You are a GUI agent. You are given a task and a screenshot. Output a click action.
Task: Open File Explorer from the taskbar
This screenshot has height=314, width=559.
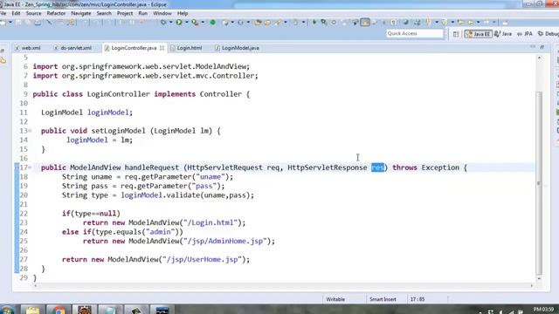[32, 310]
